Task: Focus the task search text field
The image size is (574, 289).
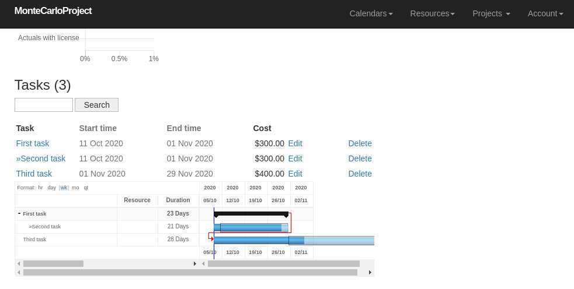Action: [x=44, y=105]
